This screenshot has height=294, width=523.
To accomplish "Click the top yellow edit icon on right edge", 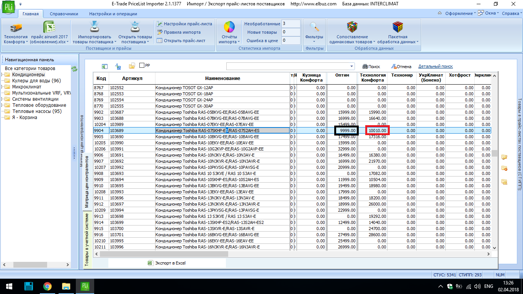I will 504,157.
